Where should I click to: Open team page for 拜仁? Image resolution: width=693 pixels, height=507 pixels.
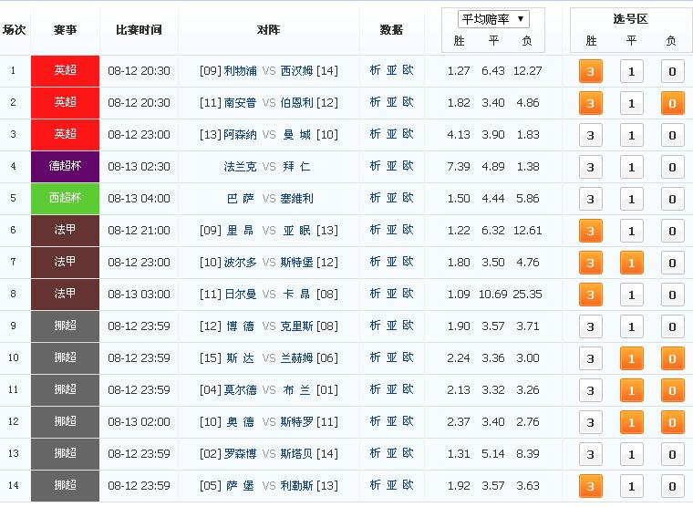(296, 167)
